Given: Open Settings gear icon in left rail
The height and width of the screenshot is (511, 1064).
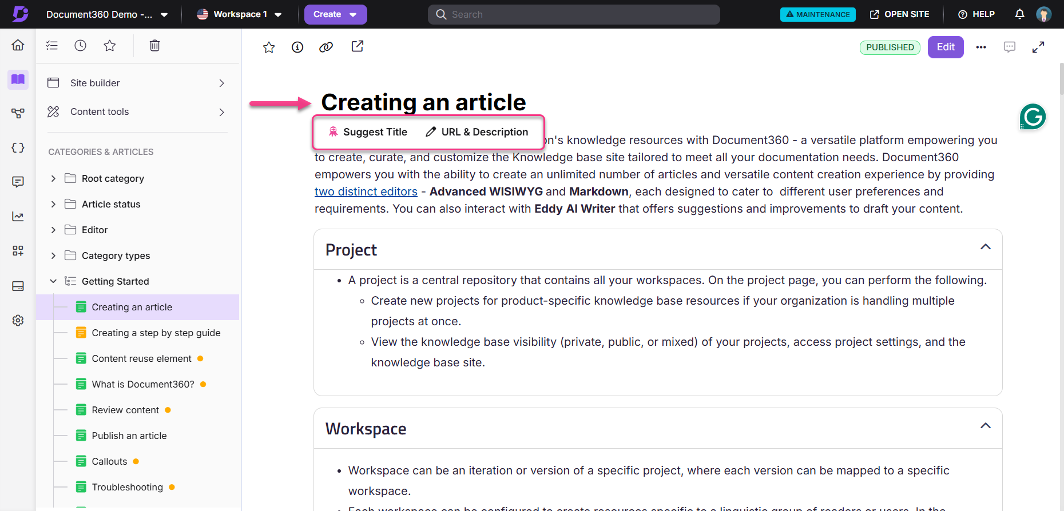Looking at the screenshot, I should [18, 320].
